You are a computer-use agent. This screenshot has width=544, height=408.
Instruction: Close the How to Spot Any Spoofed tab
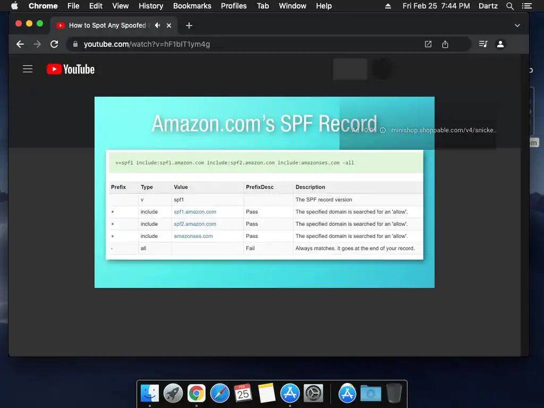tap(169, 25)
